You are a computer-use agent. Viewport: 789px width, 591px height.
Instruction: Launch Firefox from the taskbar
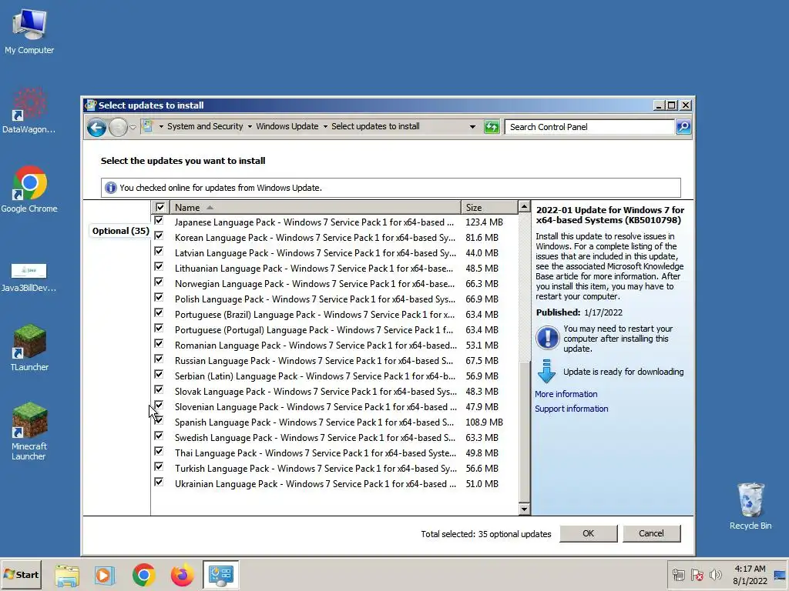click(x=182, y=575)
